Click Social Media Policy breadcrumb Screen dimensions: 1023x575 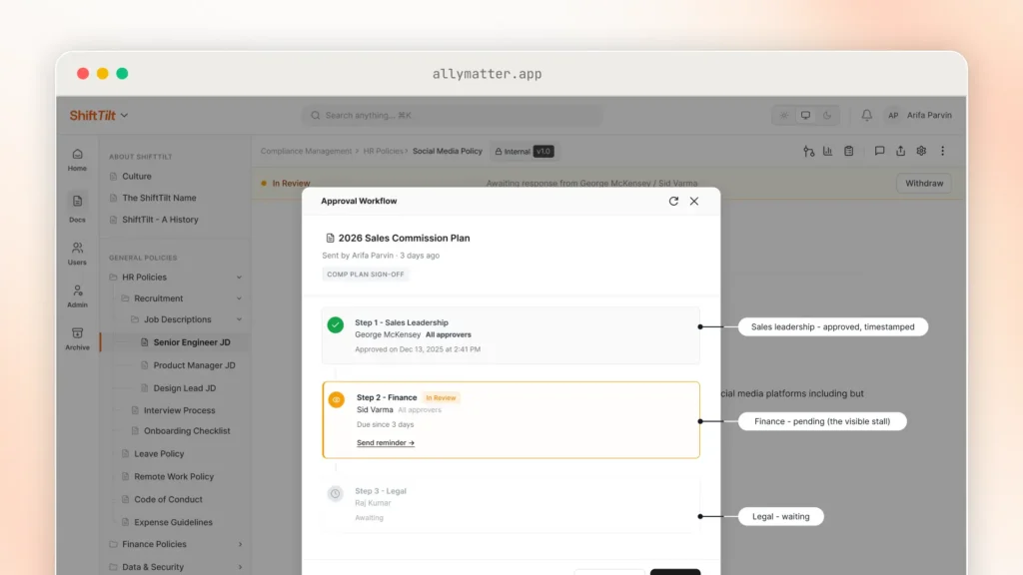click(x=447, y=152)
